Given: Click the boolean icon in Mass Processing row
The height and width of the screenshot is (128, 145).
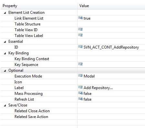Looking at the screenshot, I should tap(80, 93).
